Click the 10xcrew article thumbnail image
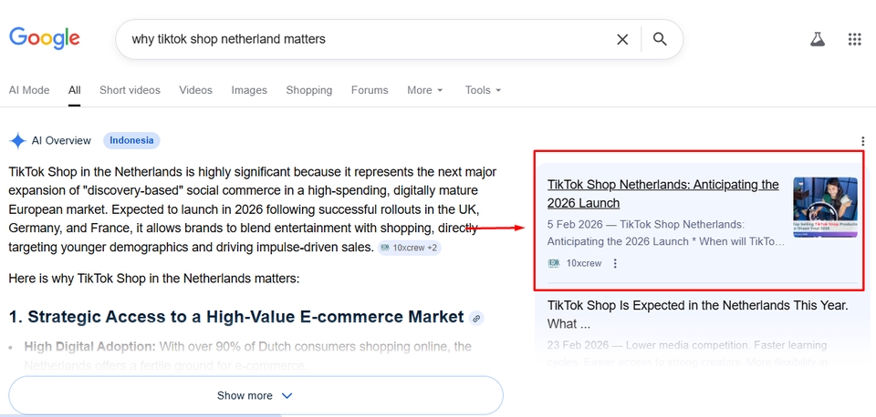876x417 pixels. (x=825, y=208)
